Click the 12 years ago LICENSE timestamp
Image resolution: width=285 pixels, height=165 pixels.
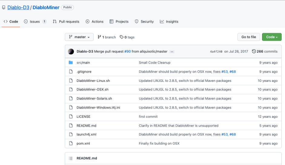(x=268, y=117)
